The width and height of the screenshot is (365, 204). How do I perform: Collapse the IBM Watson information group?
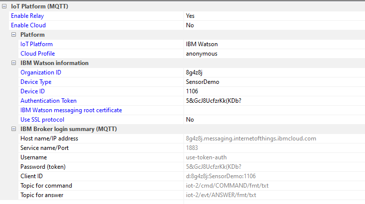(14, 63)
